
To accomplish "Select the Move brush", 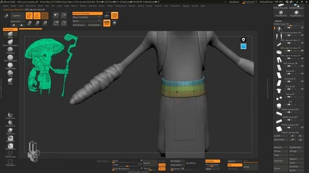I will tap(10, 35).
